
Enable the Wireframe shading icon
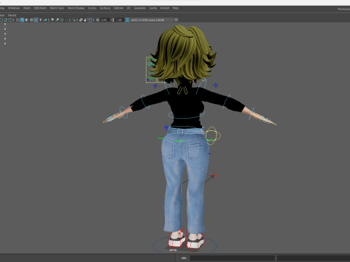click(17, 20)
